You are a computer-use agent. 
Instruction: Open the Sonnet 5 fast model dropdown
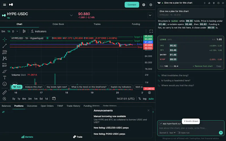(x=168, y=133)
